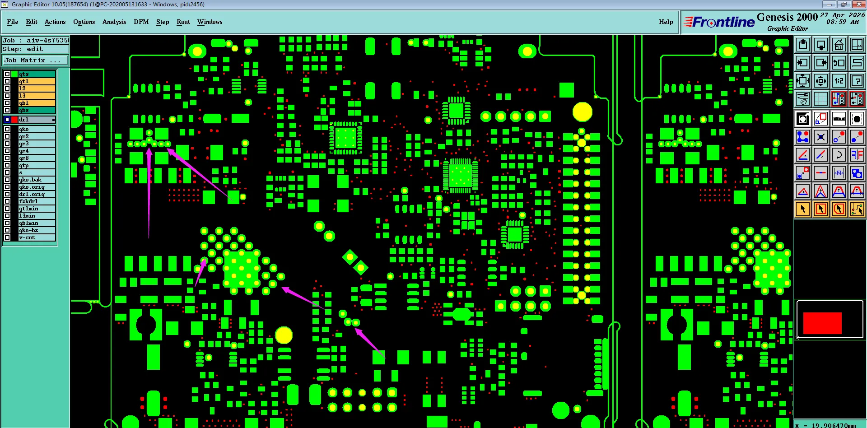Screen dimensions: 867x428
Task: Open the Windows menu
Action: 210,22
